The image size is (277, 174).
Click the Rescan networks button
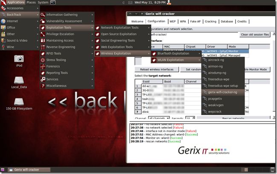pos(233,118)
